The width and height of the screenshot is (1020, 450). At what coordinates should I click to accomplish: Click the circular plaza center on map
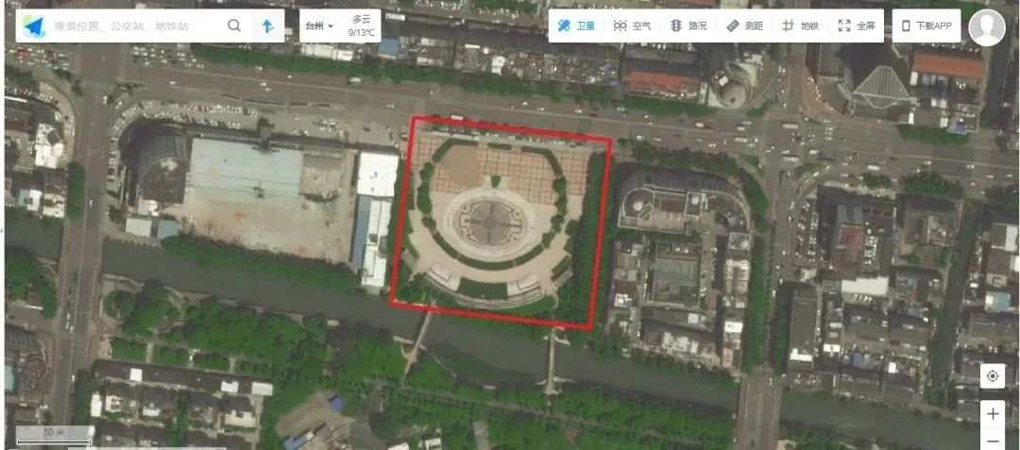coord(490,222)
